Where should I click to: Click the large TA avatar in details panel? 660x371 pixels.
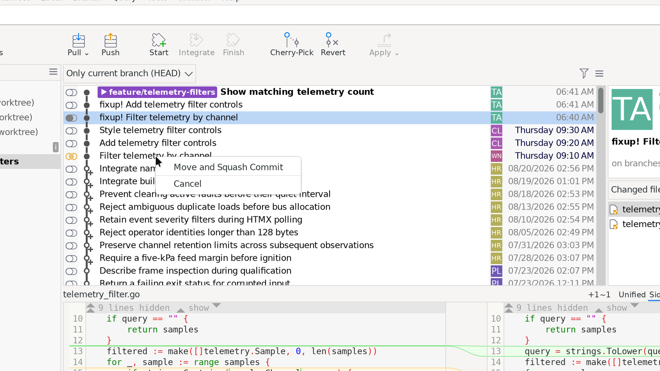click(632, 109)
